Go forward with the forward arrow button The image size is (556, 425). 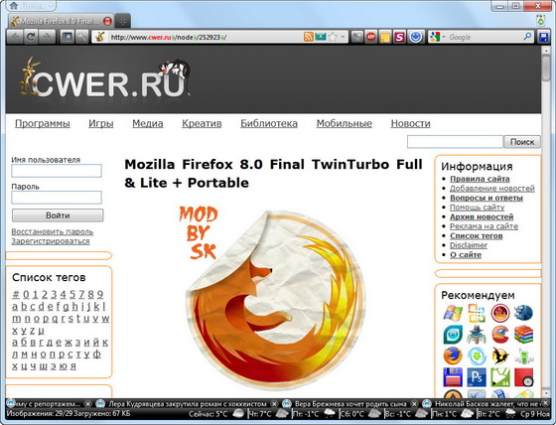(x=47, y=37)
